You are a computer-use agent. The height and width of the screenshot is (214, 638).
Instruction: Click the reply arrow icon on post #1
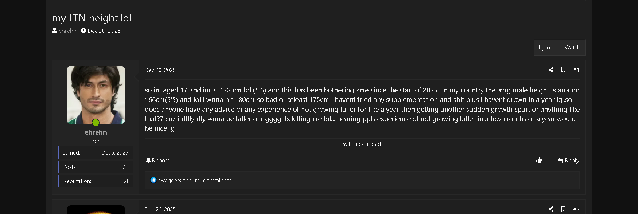click(560, 160)
